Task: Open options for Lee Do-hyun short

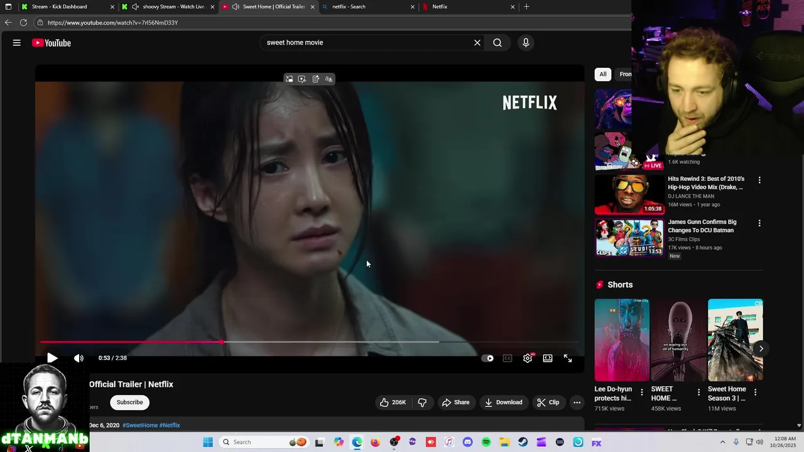Action: [641, 392]
